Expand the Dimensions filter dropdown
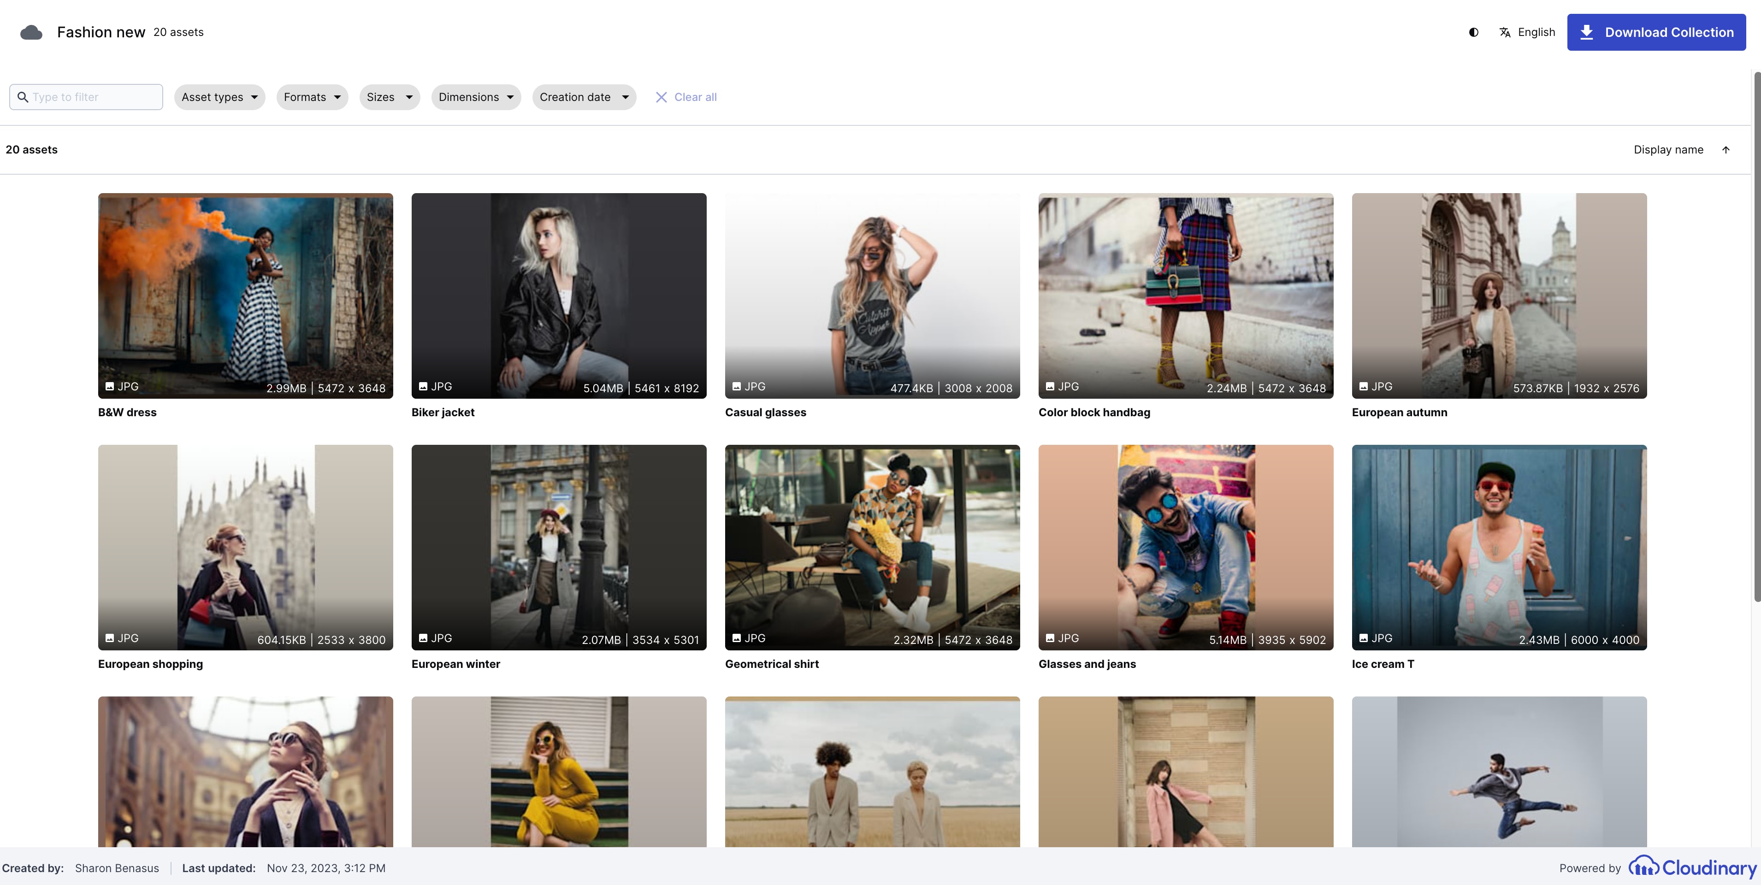This screenshot has width=1761, height=885. pyautogui.click(x=476, y=97)
